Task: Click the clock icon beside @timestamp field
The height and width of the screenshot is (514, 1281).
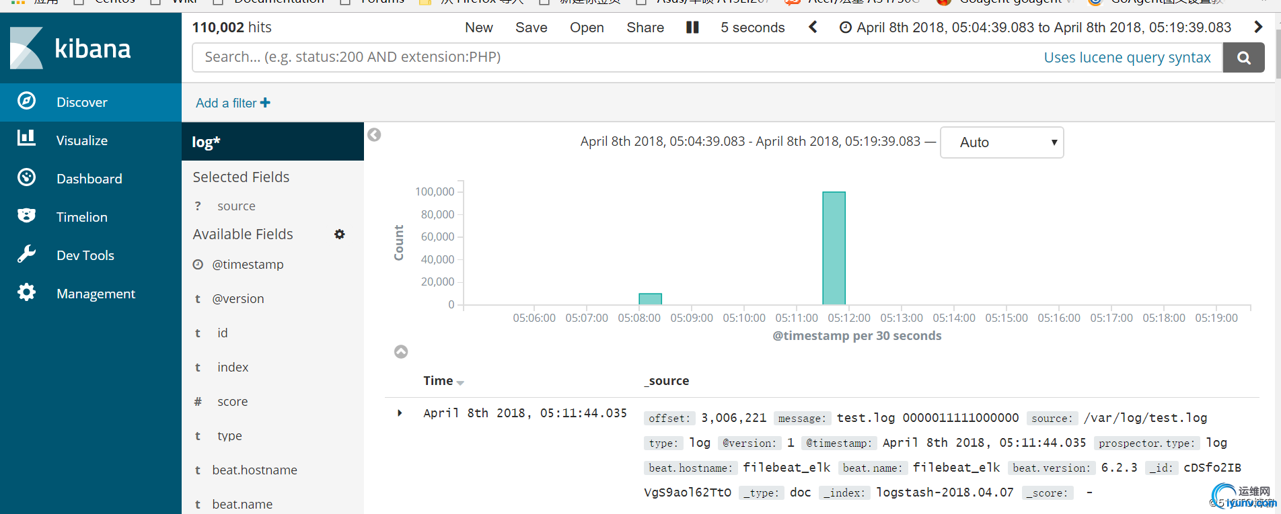Action: pyautogui.click(x=198, y=265)
